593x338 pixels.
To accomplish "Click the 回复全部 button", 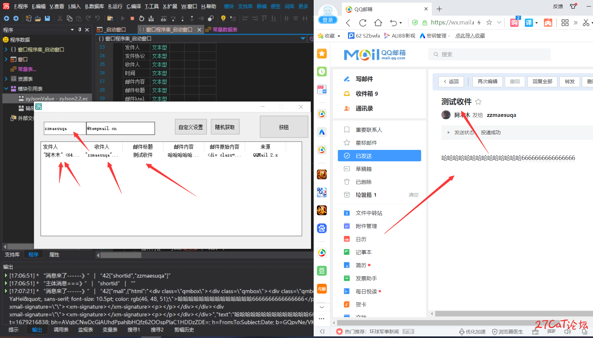I will click(542, 81).
